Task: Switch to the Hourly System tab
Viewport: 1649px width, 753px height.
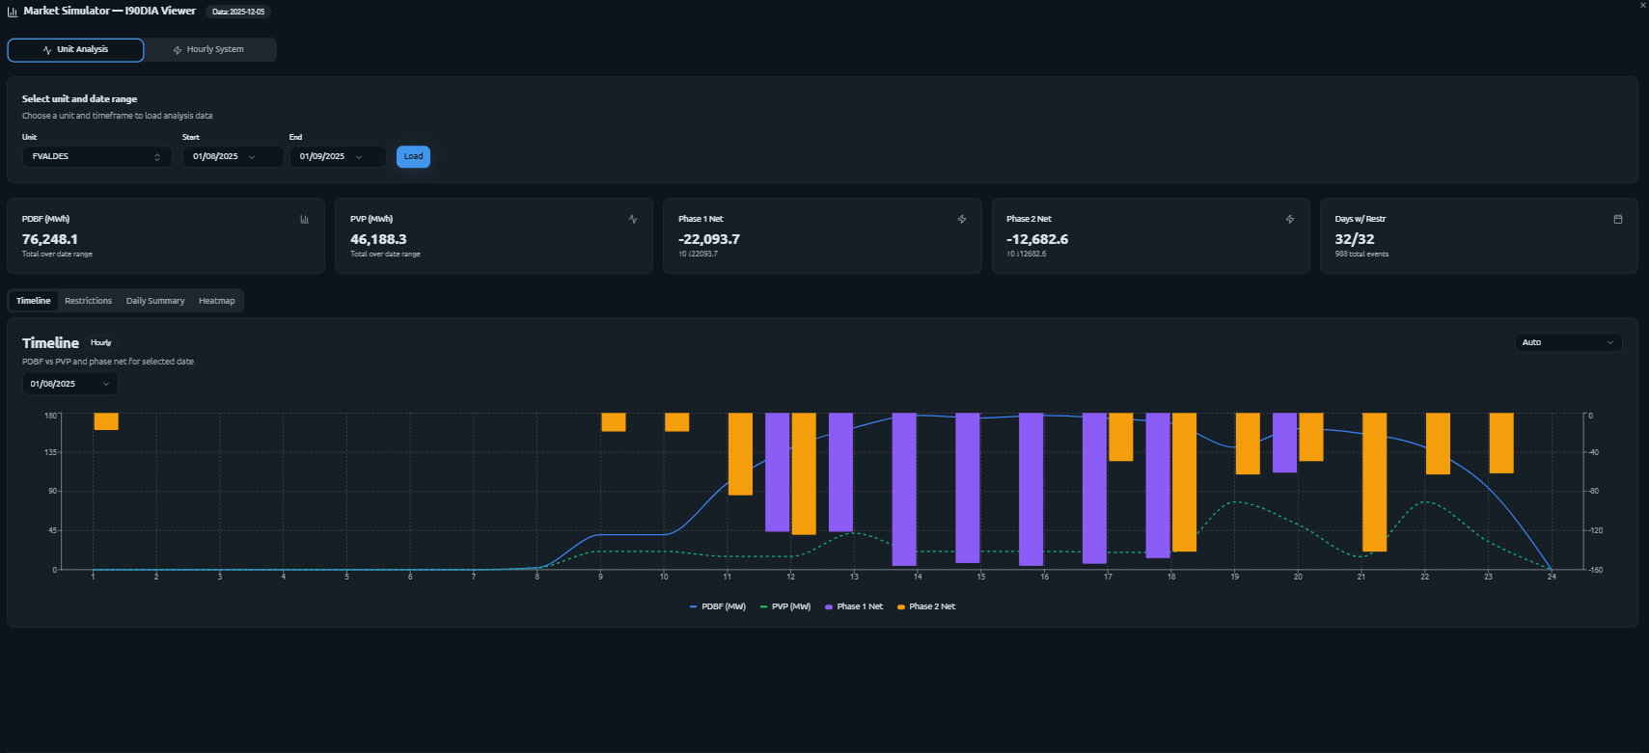Action: coord(209,50)
